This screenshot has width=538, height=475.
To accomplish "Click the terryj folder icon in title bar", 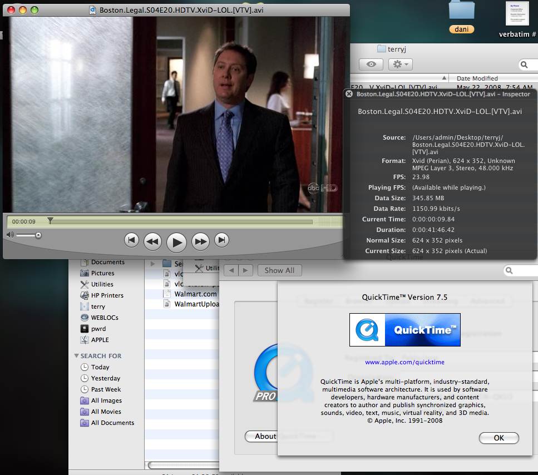I will click(x=381, y=49).
